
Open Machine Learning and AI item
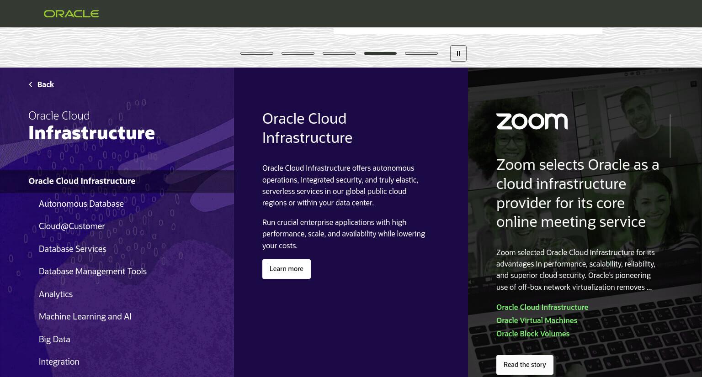85,317
